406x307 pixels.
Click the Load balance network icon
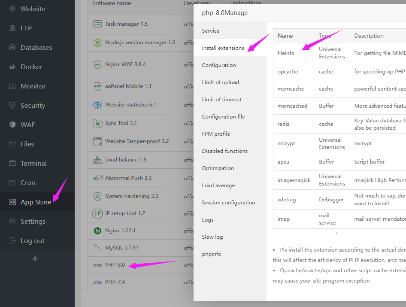pos(97,160)
